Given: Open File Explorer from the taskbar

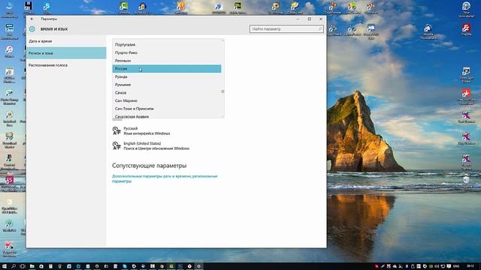Looking at the screenshot, I should click(x=32, y=266).
